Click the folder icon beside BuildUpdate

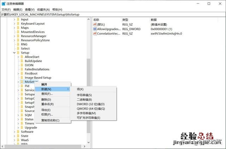coord(22,61)
